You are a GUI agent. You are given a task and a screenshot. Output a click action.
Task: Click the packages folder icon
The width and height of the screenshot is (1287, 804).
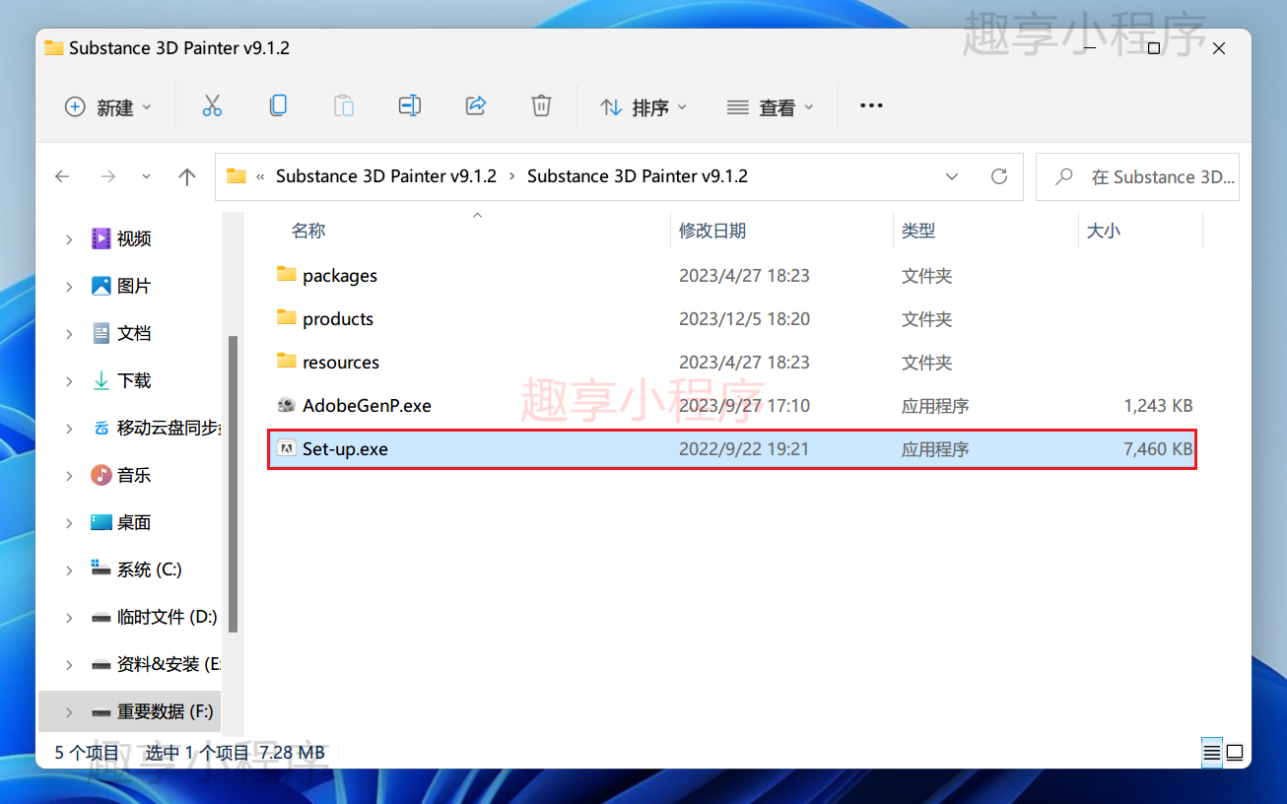(287, 275)
